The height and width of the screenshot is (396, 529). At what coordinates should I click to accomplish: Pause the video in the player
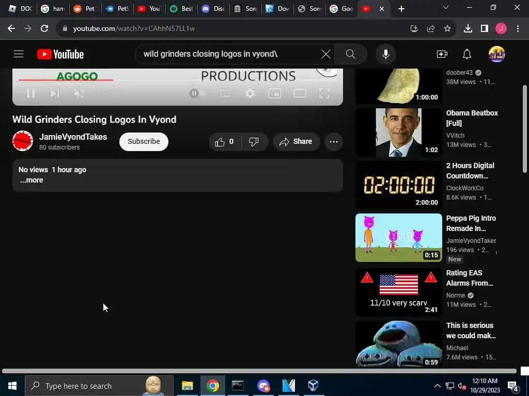(30, 93)
